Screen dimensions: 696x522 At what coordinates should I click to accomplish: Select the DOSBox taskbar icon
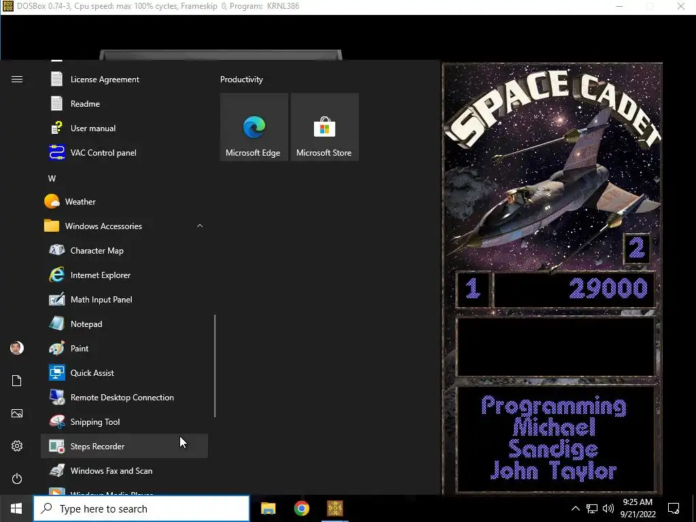335,508
